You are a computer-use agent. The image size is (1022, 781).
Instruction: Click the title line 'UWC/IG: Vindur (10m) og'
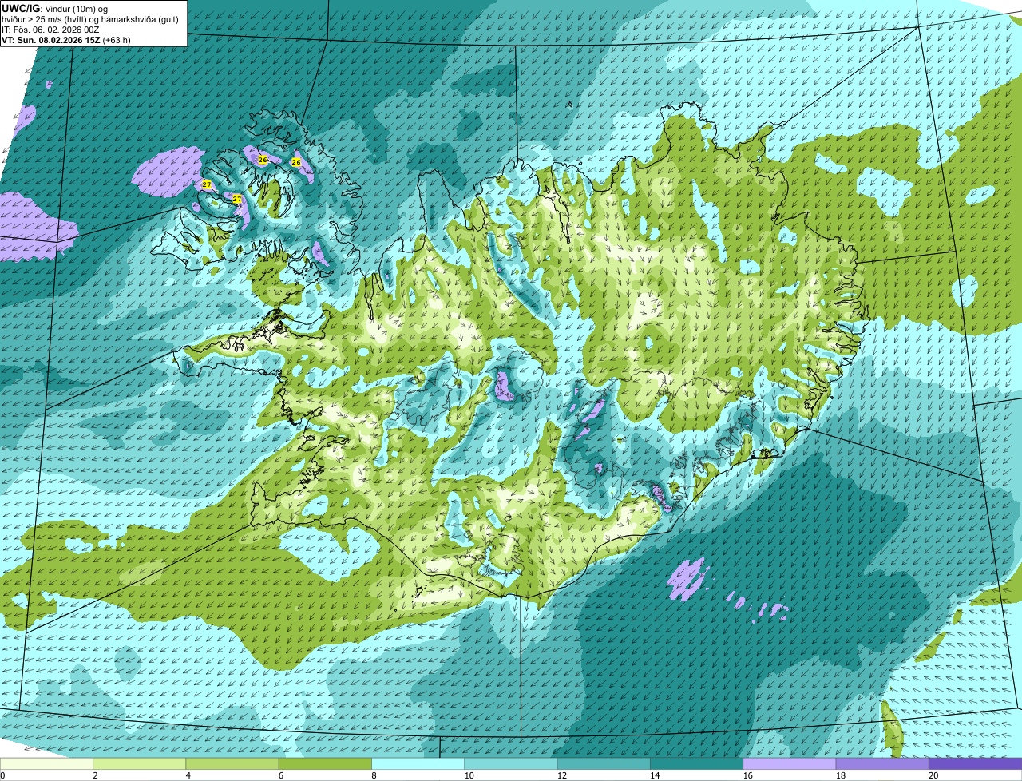55,8
